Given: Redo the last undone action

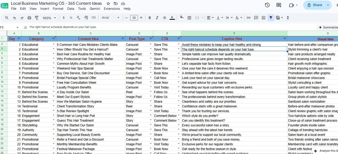Looking at the screenshot, I should pyautogui.click(x=22, y=18).
